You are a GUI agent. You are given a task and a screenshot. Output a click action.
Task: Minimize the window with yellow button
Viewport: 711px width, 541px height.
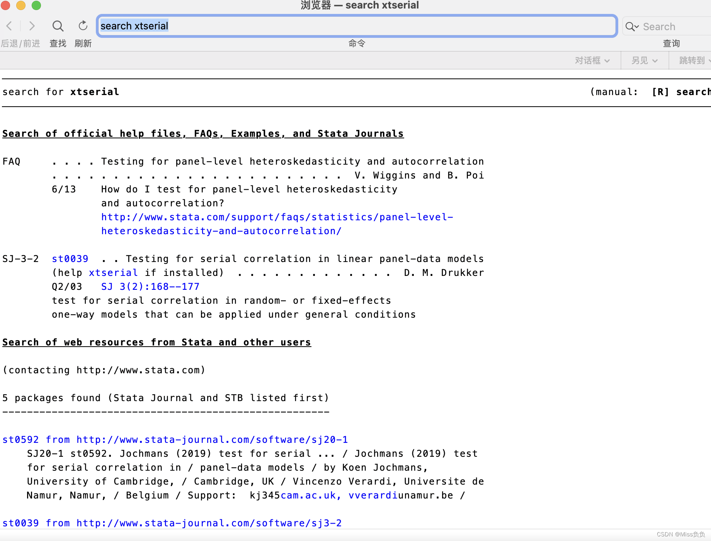[x=21, y=5]
